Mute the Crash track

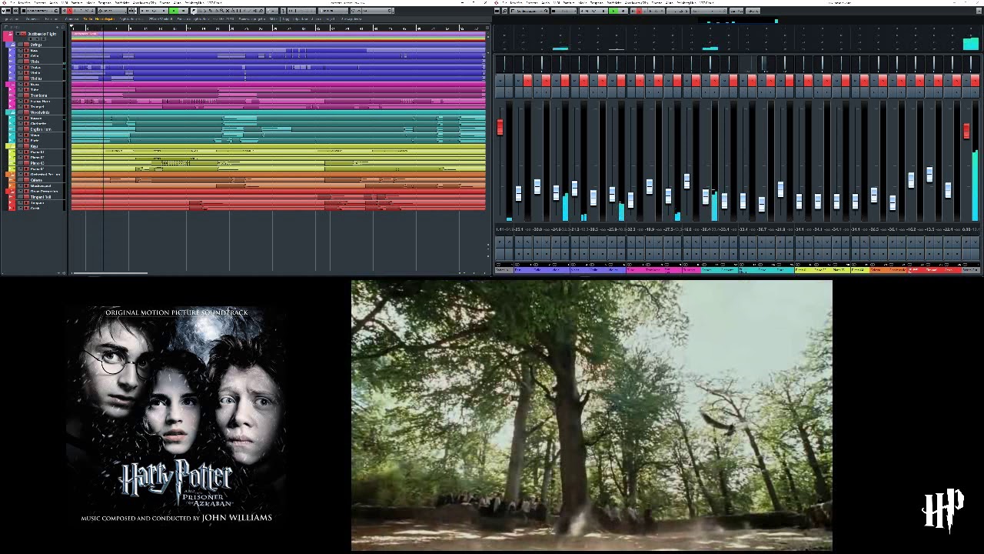point(20,209)
